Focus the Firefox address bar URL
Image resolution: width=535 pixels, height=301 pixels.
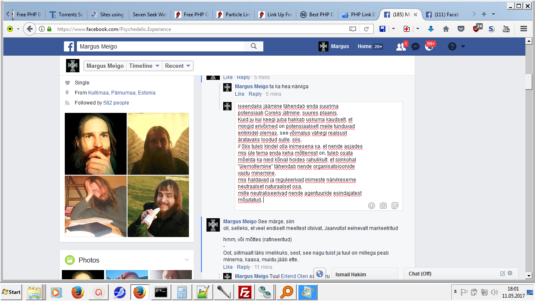[201, 29]
